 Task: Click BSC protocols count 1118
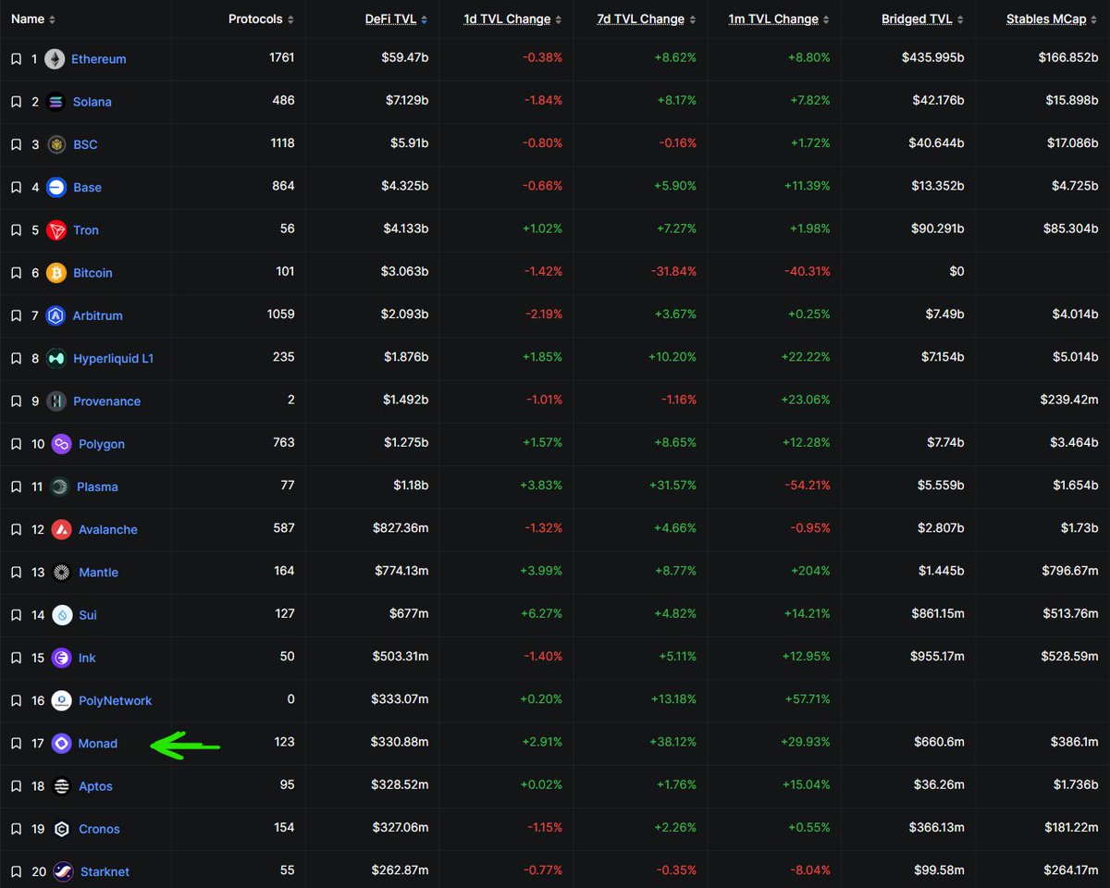point(280,143)
